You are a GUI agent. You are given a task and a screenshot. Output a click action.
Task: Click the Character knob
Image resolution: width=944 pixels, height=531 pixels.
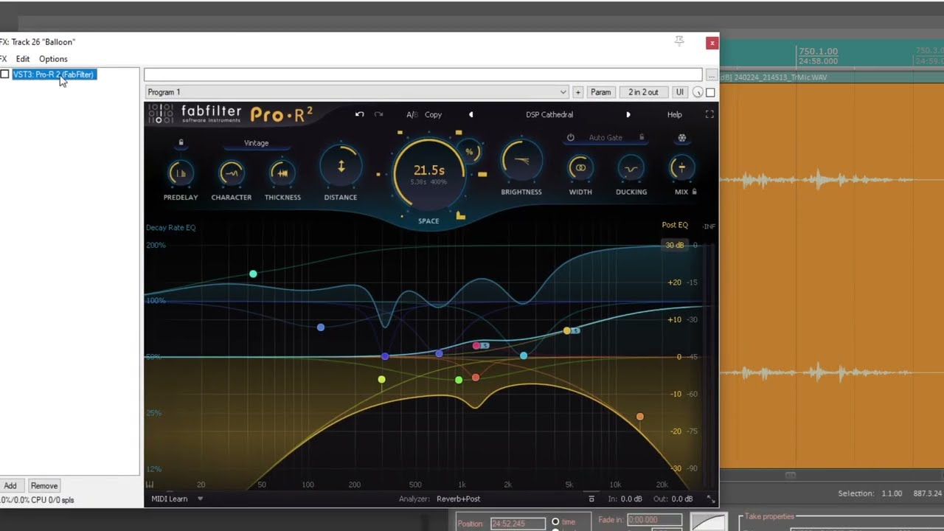click(x=232, y=173)
